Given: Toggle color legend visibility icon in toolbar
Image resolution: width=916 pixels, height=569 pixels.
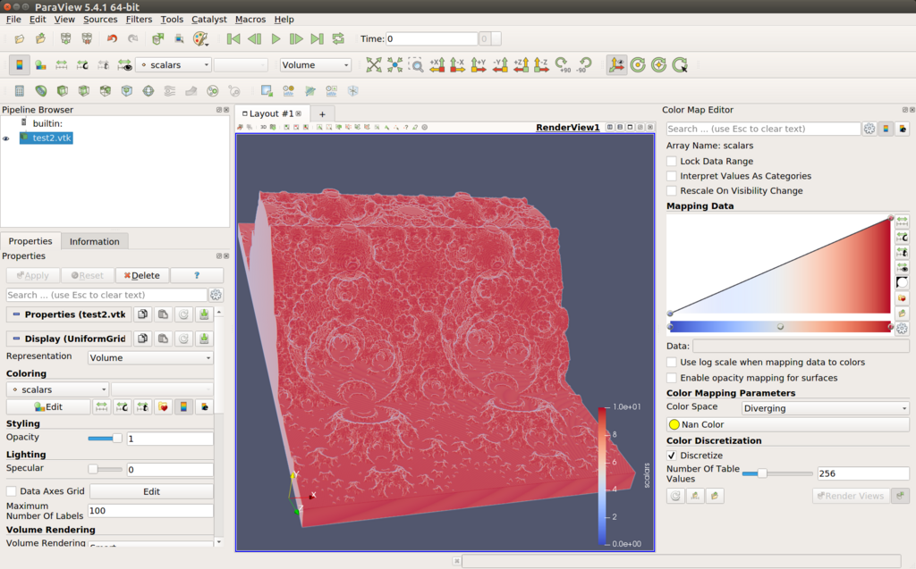Looking at the screenshot, I should coord(20,65).
